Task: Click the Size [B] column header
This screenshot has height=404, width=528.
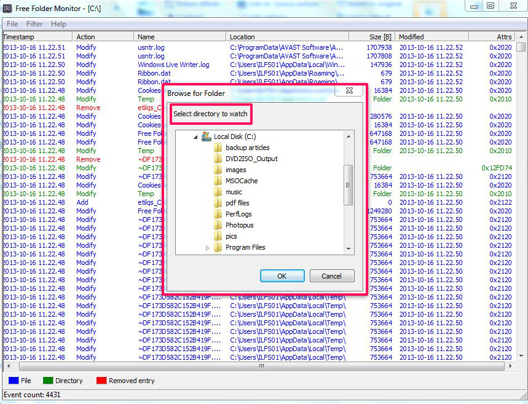Action: tap(371, 37)
